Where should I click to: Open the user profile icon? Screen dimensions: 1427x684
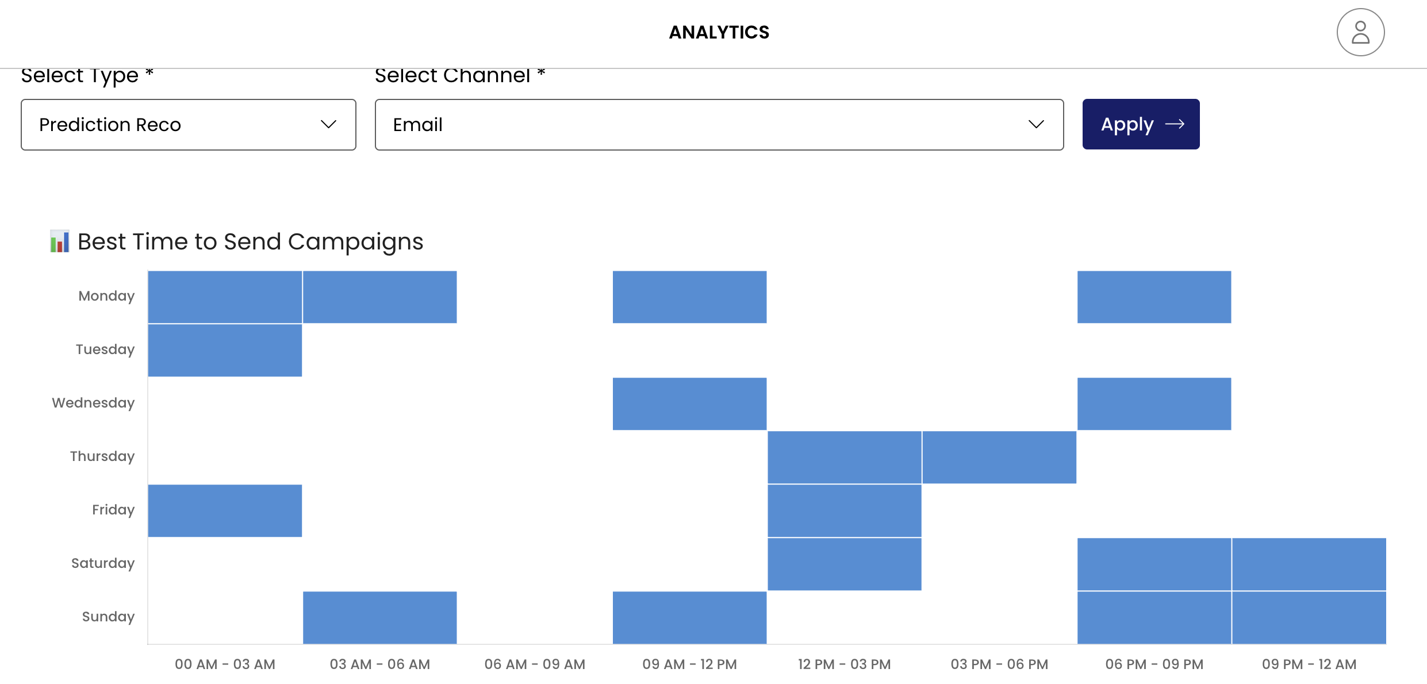coord(1360,32)
